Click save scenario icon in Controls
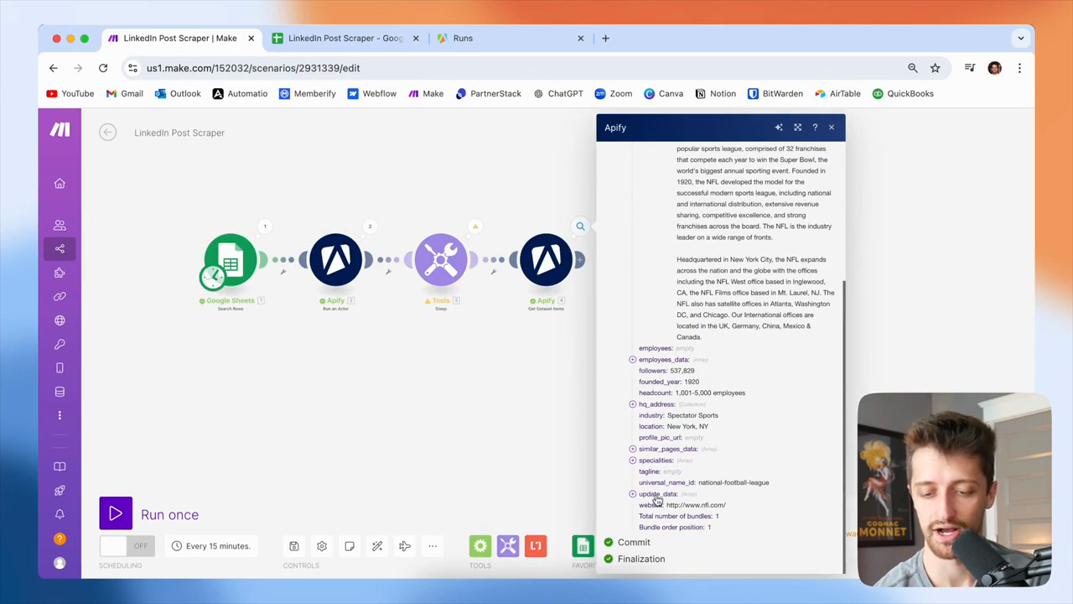The width and height of the screenshot is (1073, 604). 294,546
